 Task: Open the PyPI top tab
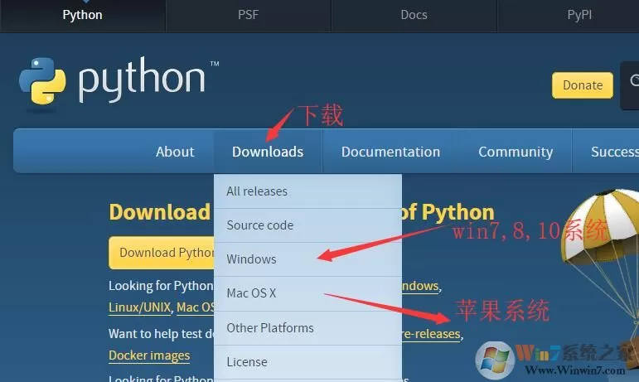(x=579, y=15)
